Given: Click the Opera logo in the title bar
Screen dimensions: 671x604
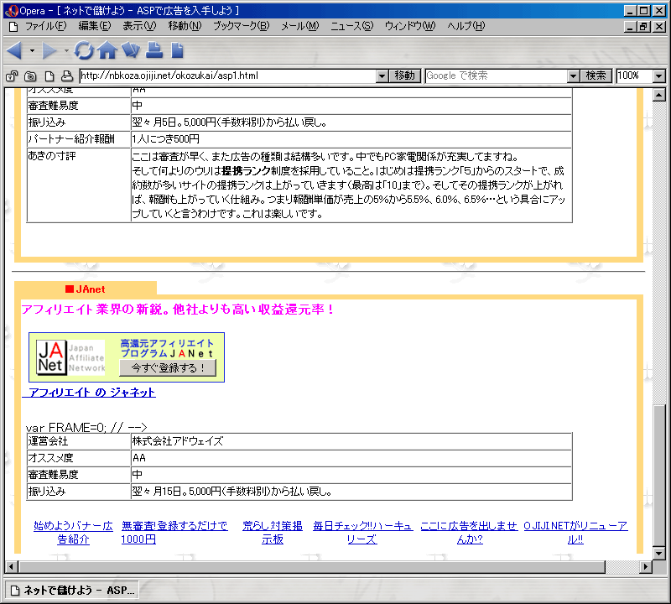Looking at the screenshot, I should tap(12, 11).
